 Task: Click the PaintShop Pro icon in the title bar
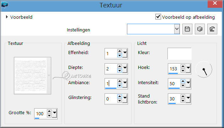click(x=5, y=5)
